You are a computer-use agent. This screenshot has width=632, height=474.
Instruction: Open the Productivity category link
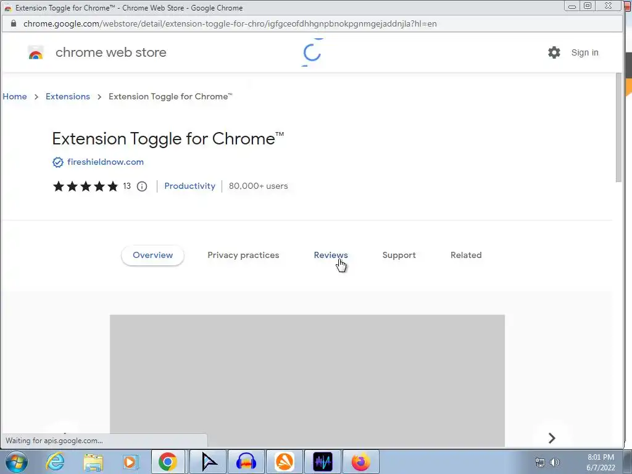[190, 186]
